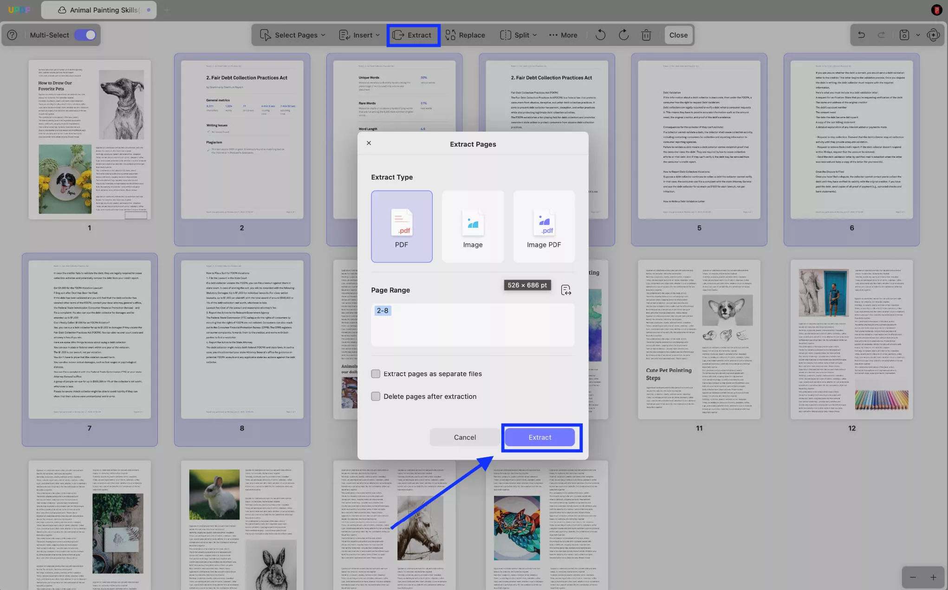The width and height of the screenshot is (948, 590).
Task: Zoom out thumbnails with minus button
Action: (x=913, y=577)
